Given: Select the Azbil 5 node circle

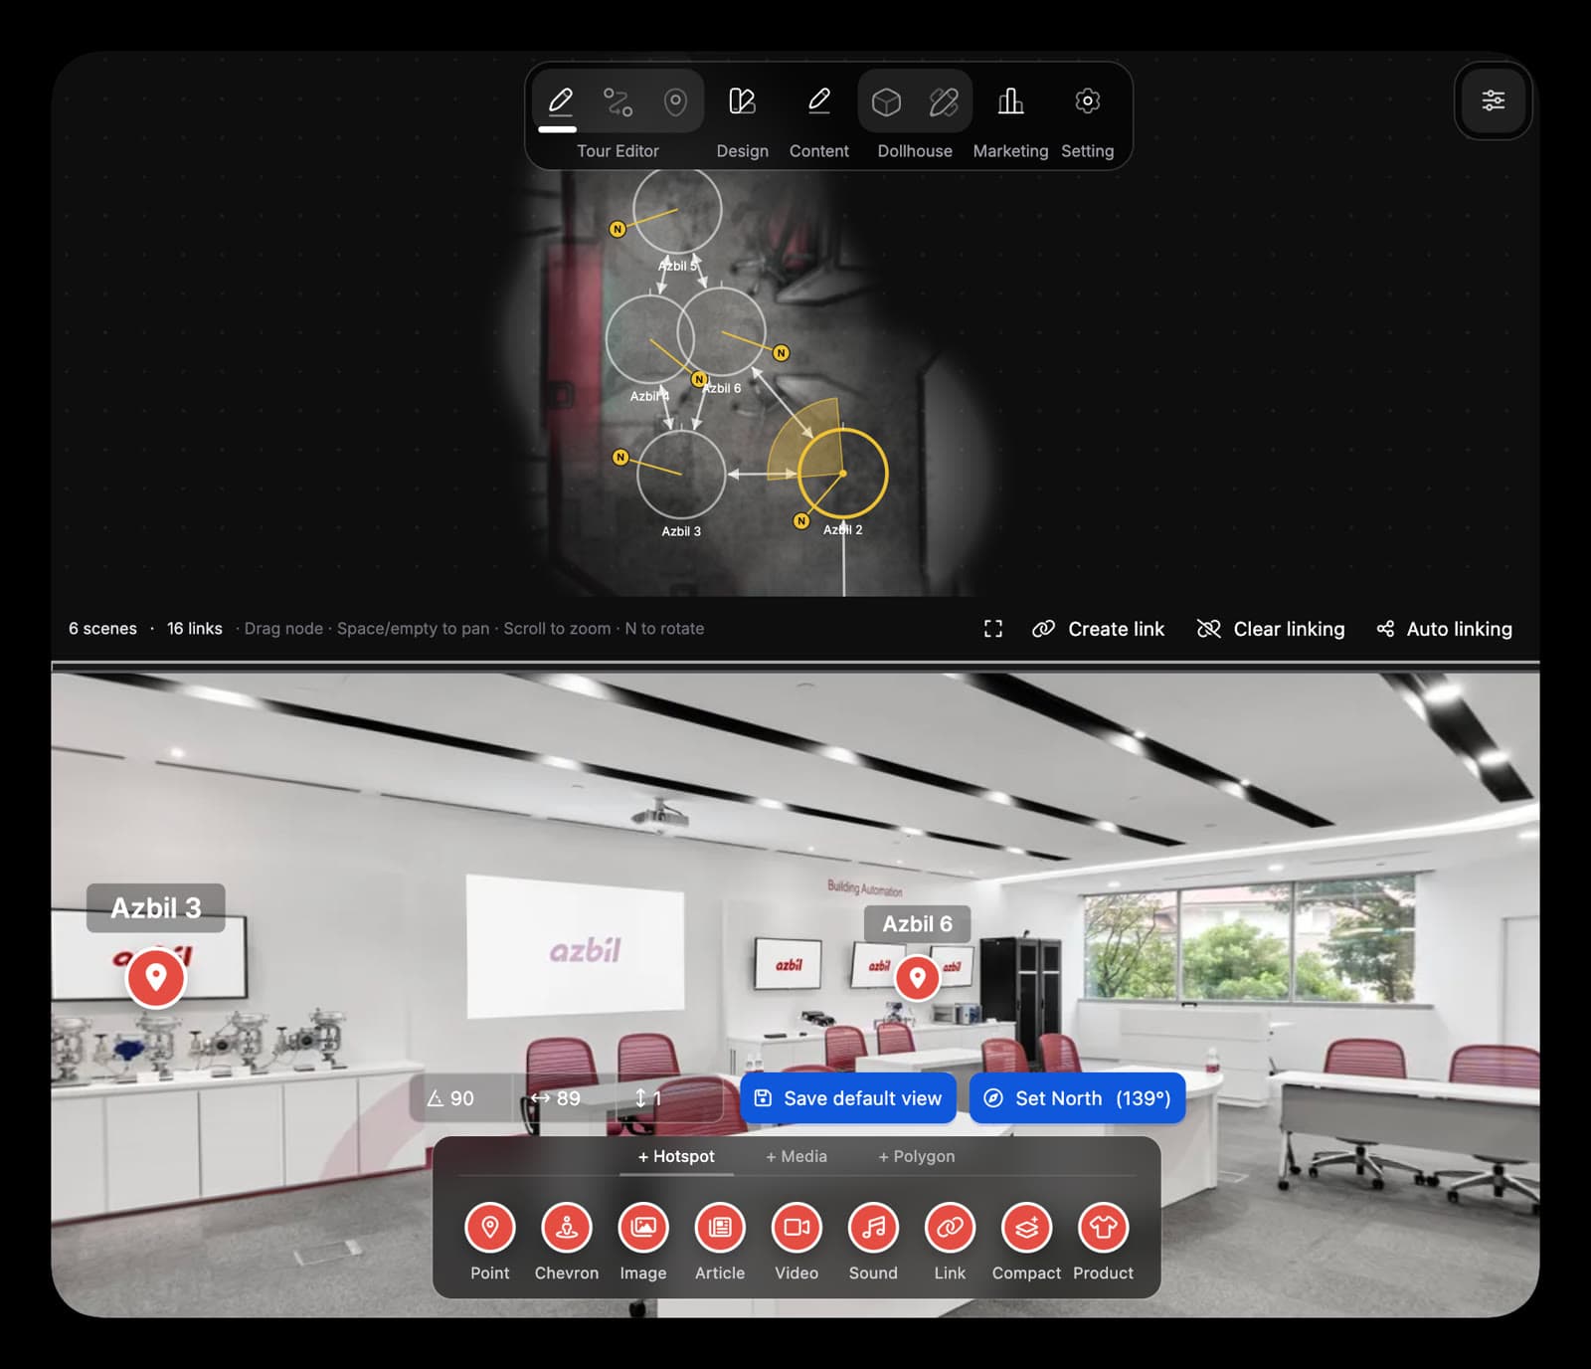Looking at the screenshot, I should (x=677, y=209).
